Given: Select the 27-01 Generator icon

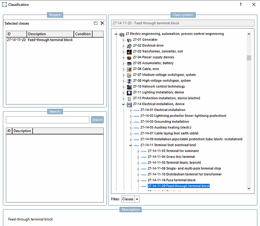Looking at the screenshot, I should [x=129, y=40].
